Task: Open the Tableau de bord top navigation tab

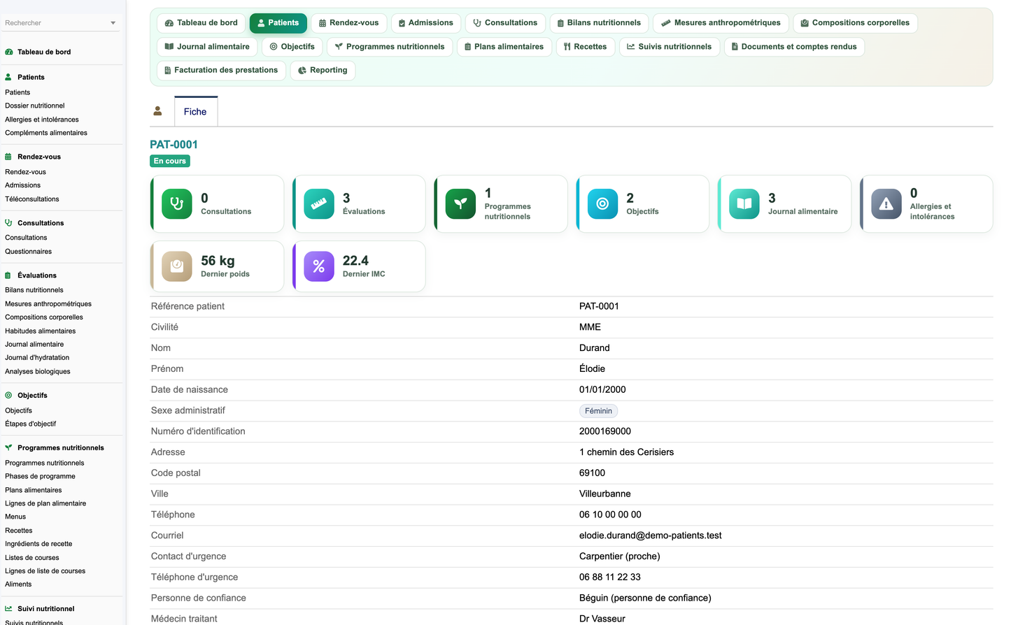Action: pos(202,23)
